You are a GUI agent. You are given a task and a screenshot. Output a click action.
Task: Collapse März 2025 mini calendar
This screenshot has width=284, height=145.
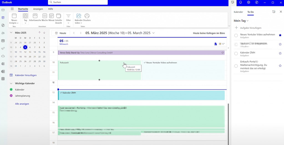[x=11, y=33]
